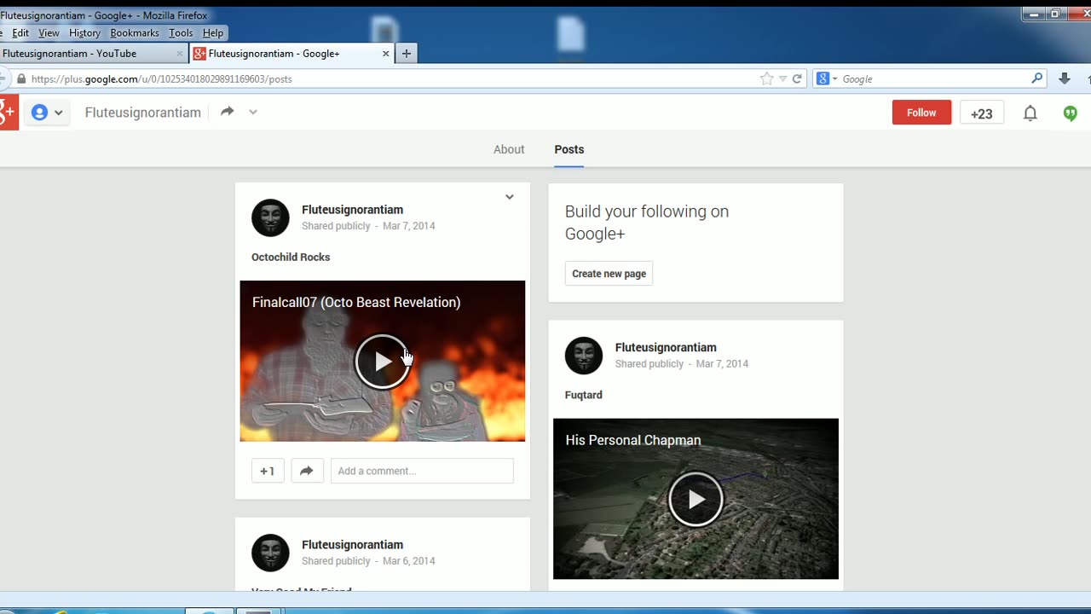Click the red Follow button

coord(921,113)
